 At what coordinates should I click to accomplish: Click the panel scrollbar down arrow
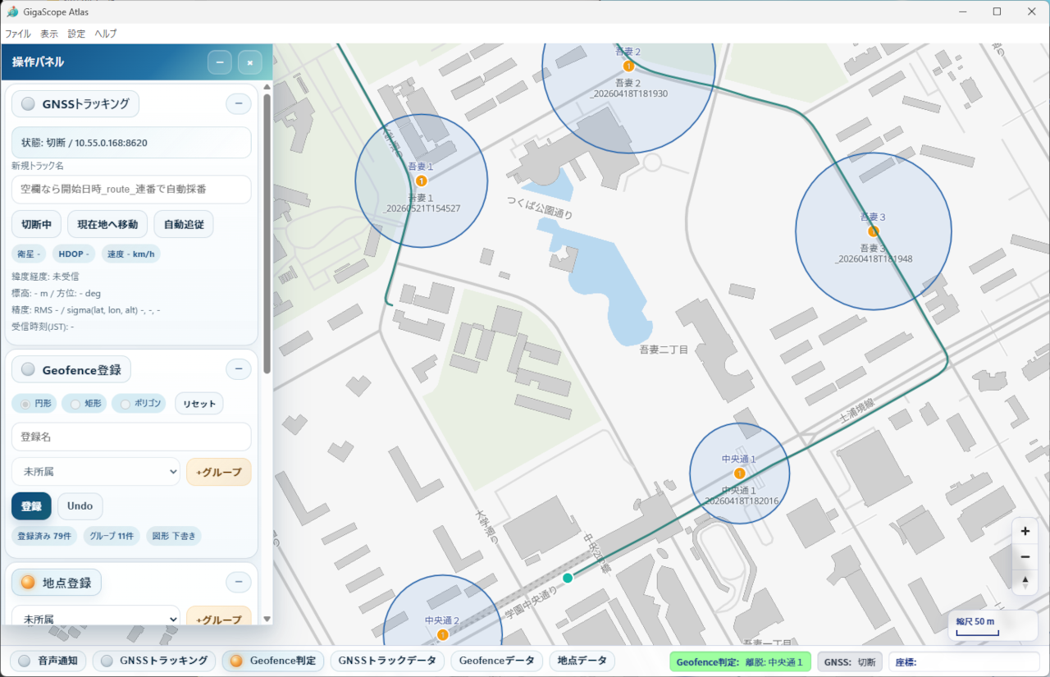tap(267, 619)
